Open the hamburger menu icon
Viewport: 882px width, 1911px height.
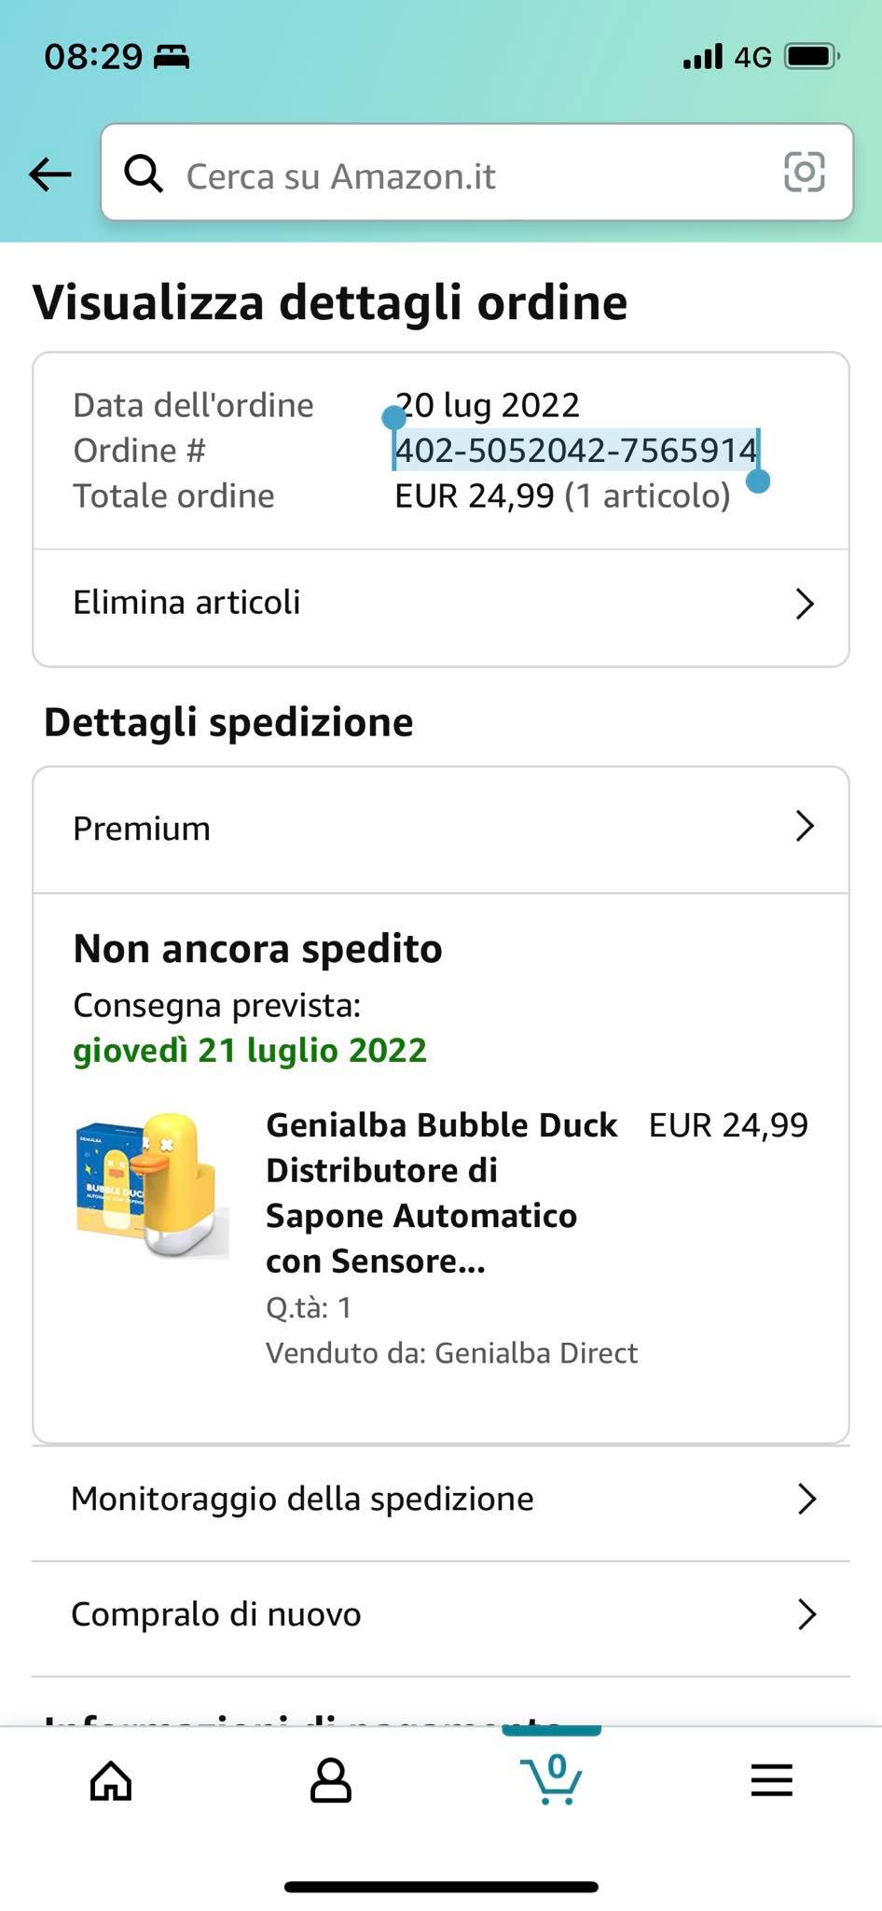click(772, 1780)
